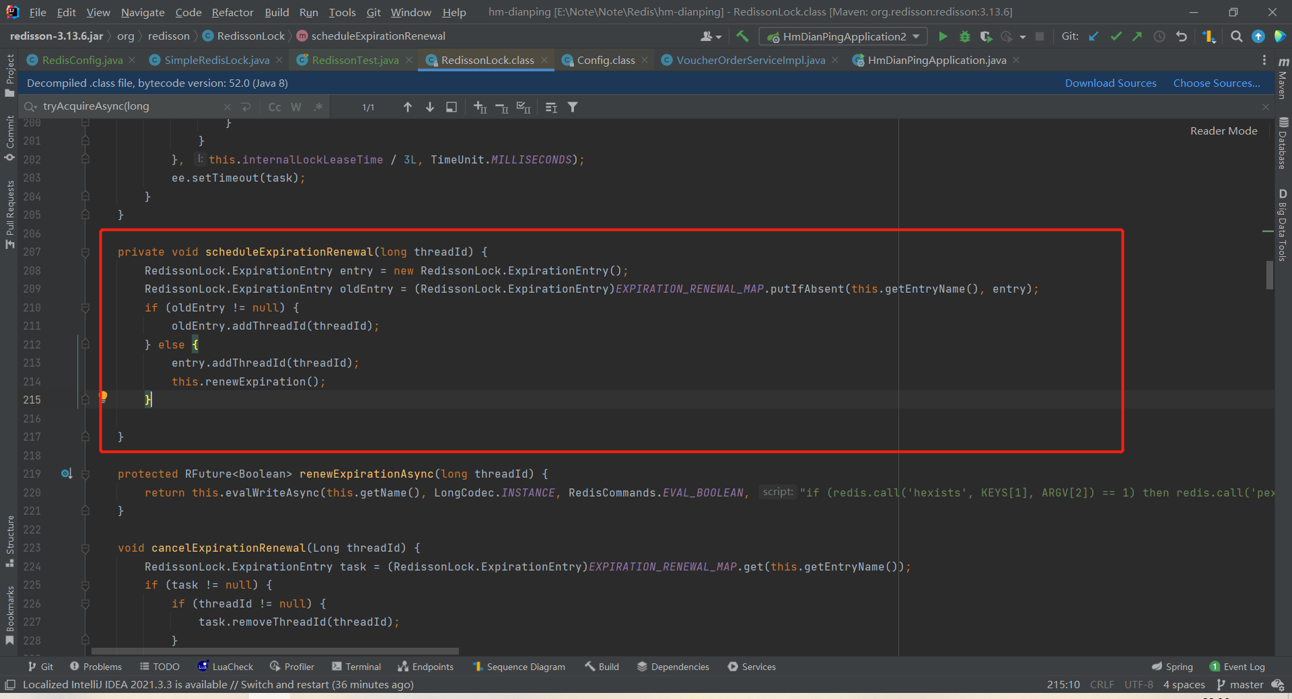The width and height of the screenshot is (1292, 699).
Task: Click the rollback undo arrow icon
Action: (1181, 36)
